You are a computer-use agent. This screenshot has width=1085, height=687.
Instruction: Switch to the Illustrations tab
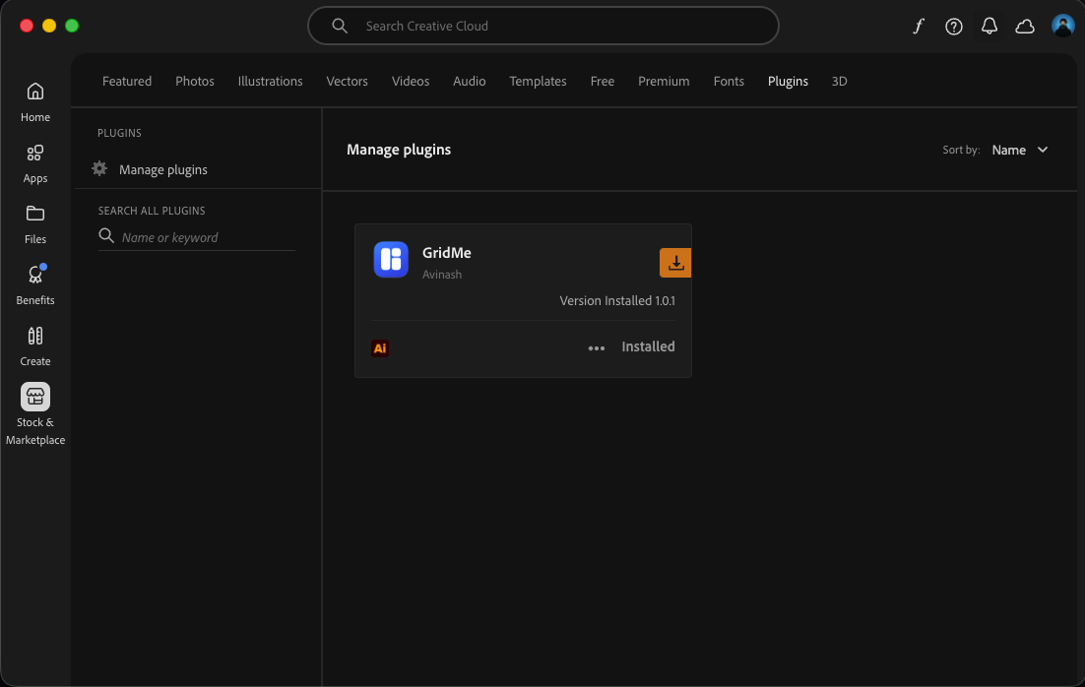(x=270, y=81)
